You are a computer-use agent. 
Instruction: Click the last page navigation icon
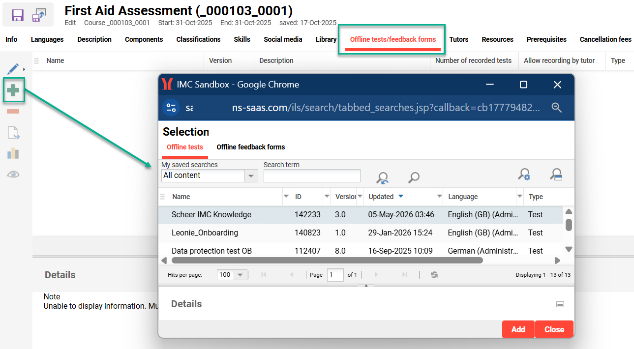(404, 275)
